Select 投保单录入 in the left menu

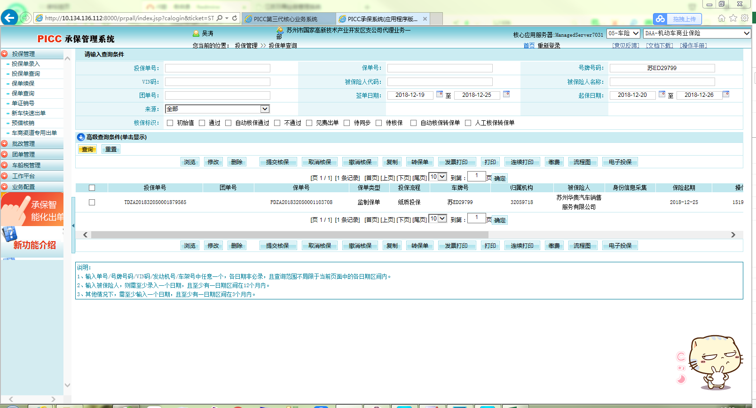click(26, 64)
